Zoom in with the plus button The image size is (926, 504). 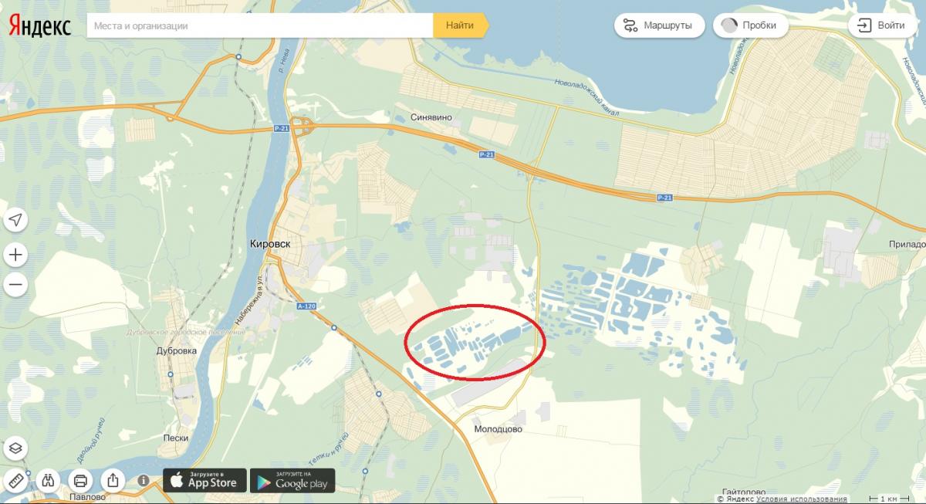point(15,254)
